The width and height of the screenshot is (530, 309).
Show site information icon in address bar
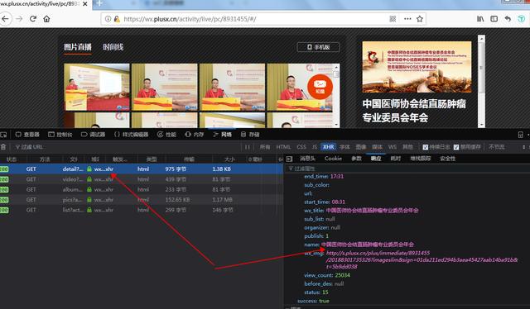coord(108,19)
